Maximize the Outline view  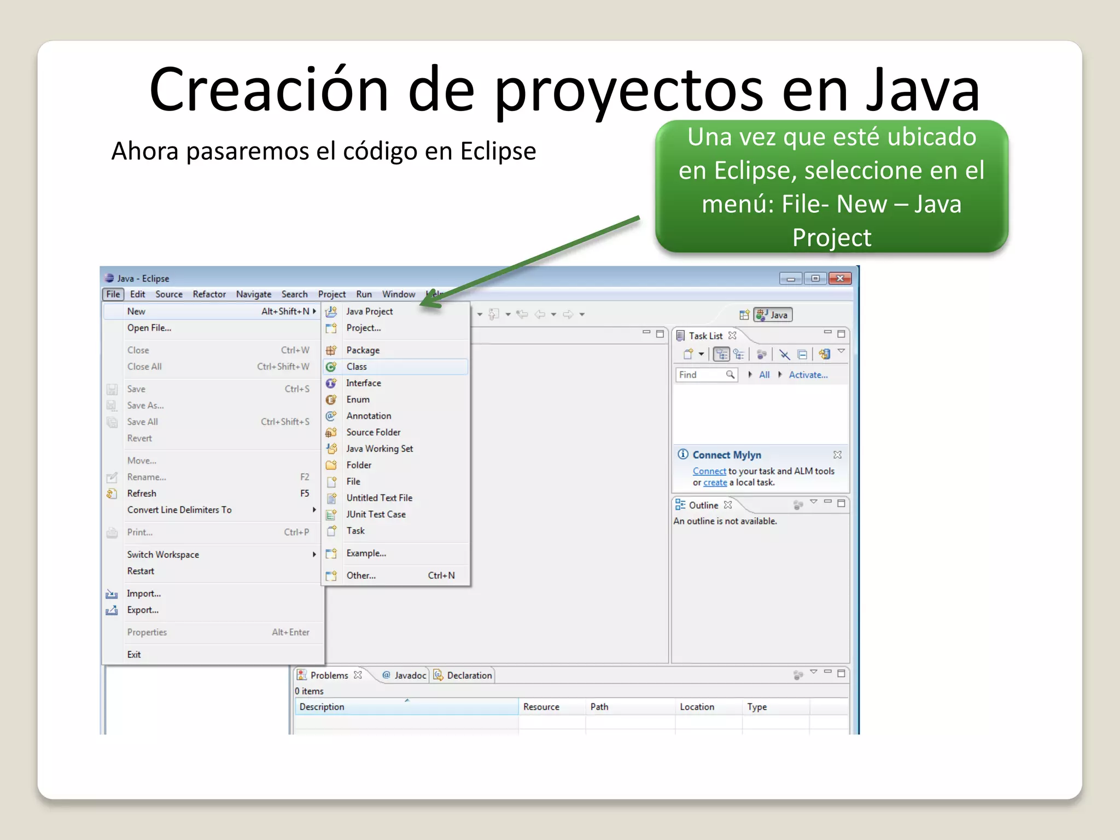point(841,503)
